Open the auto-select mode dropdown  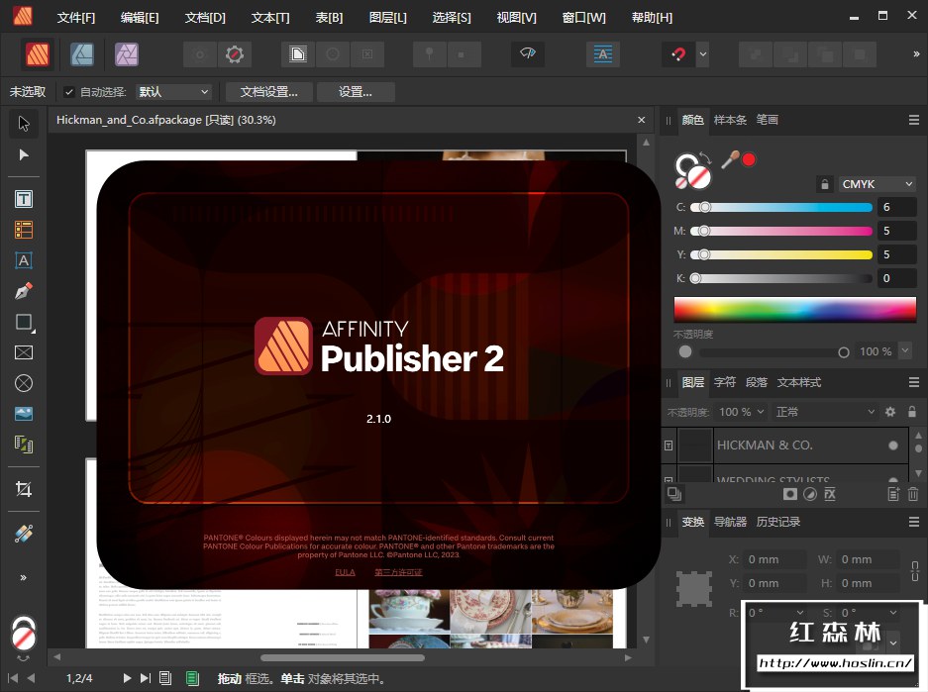(173, 92)
